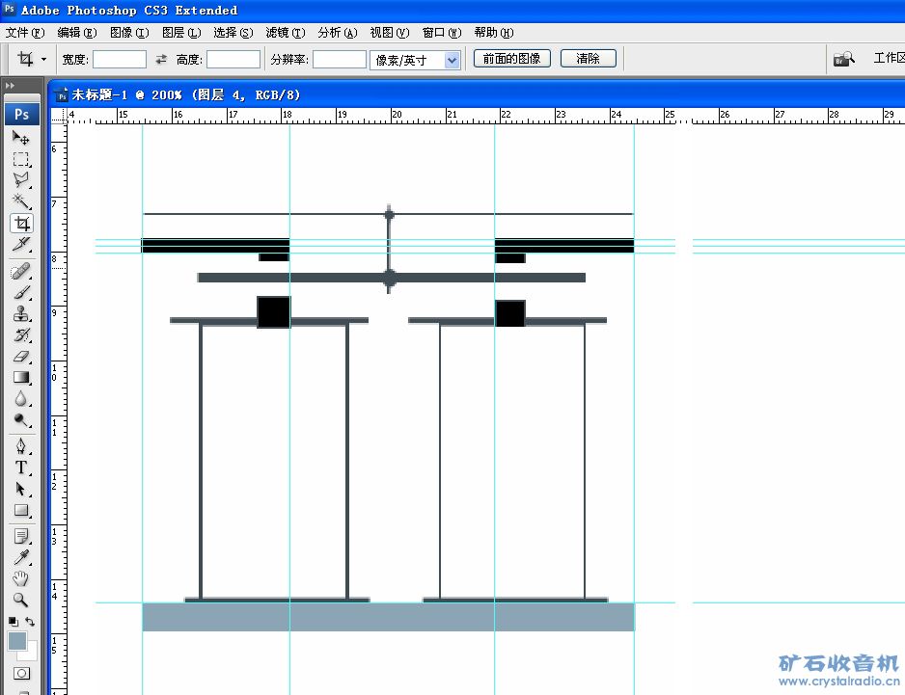Open the 滤镜(T) menu

tap(286, 33)
